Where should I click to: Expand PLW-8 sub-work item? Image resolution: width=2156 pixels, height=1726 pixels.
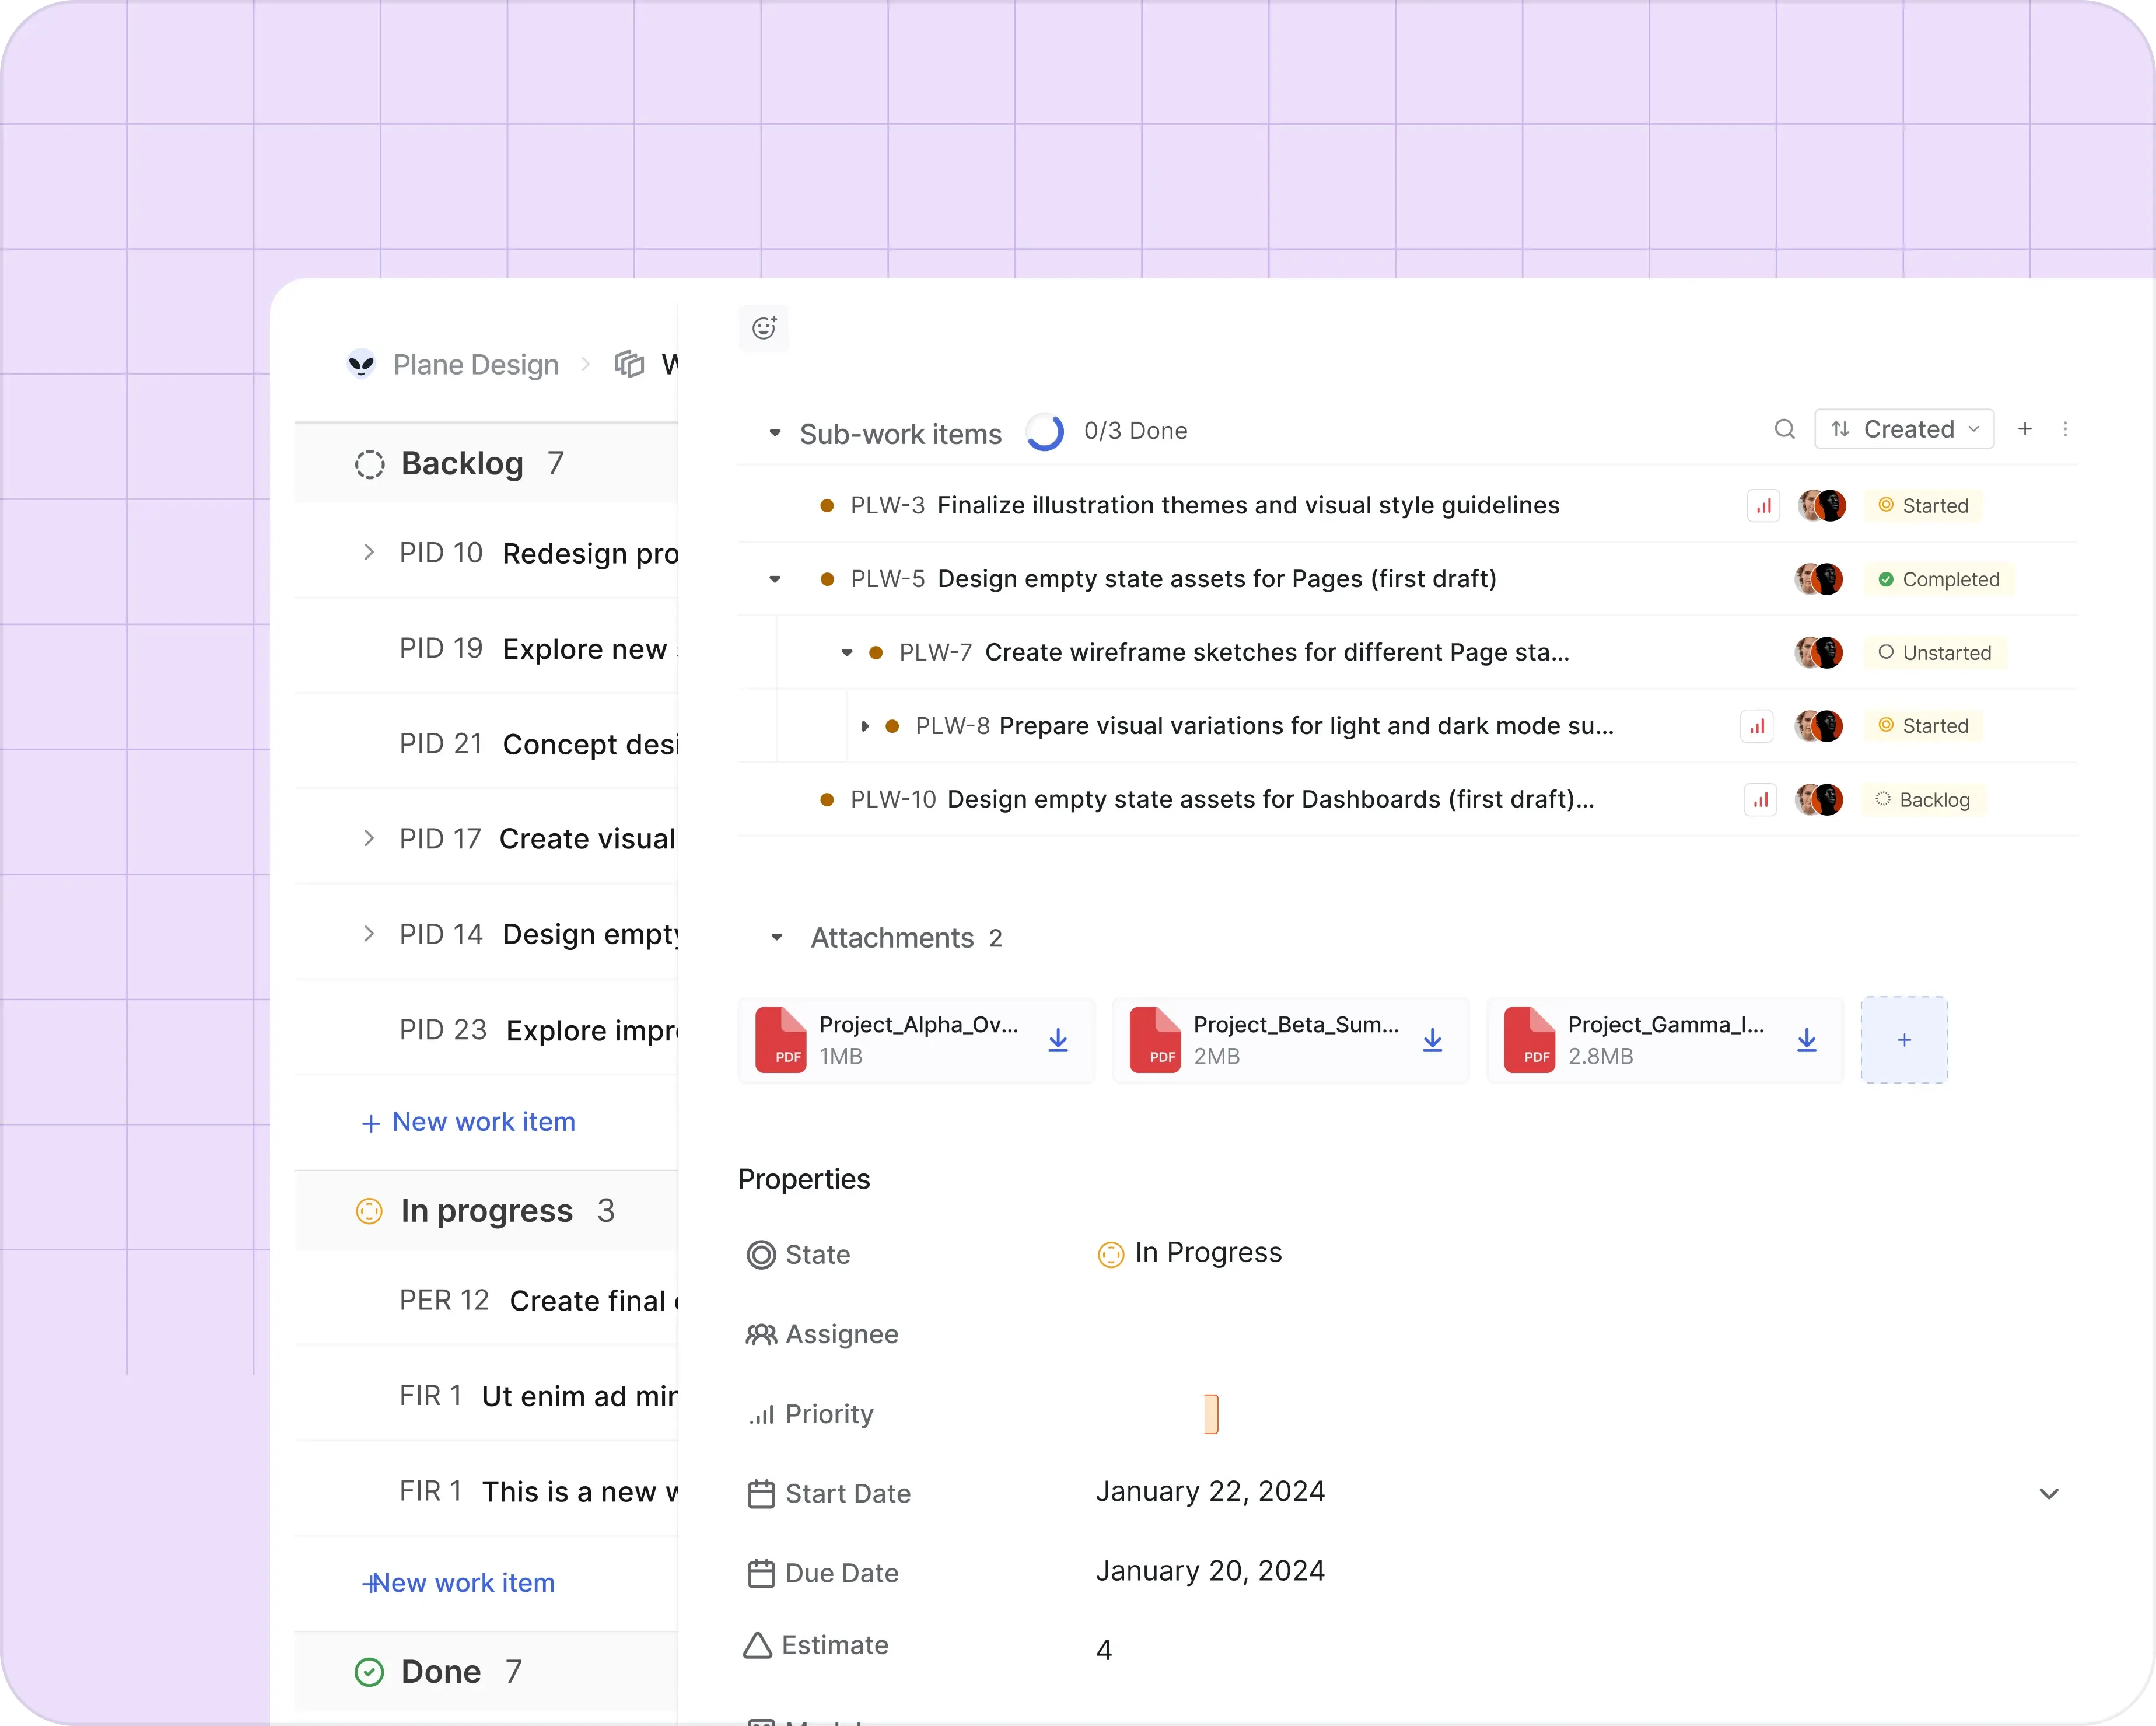coord(865,726)
